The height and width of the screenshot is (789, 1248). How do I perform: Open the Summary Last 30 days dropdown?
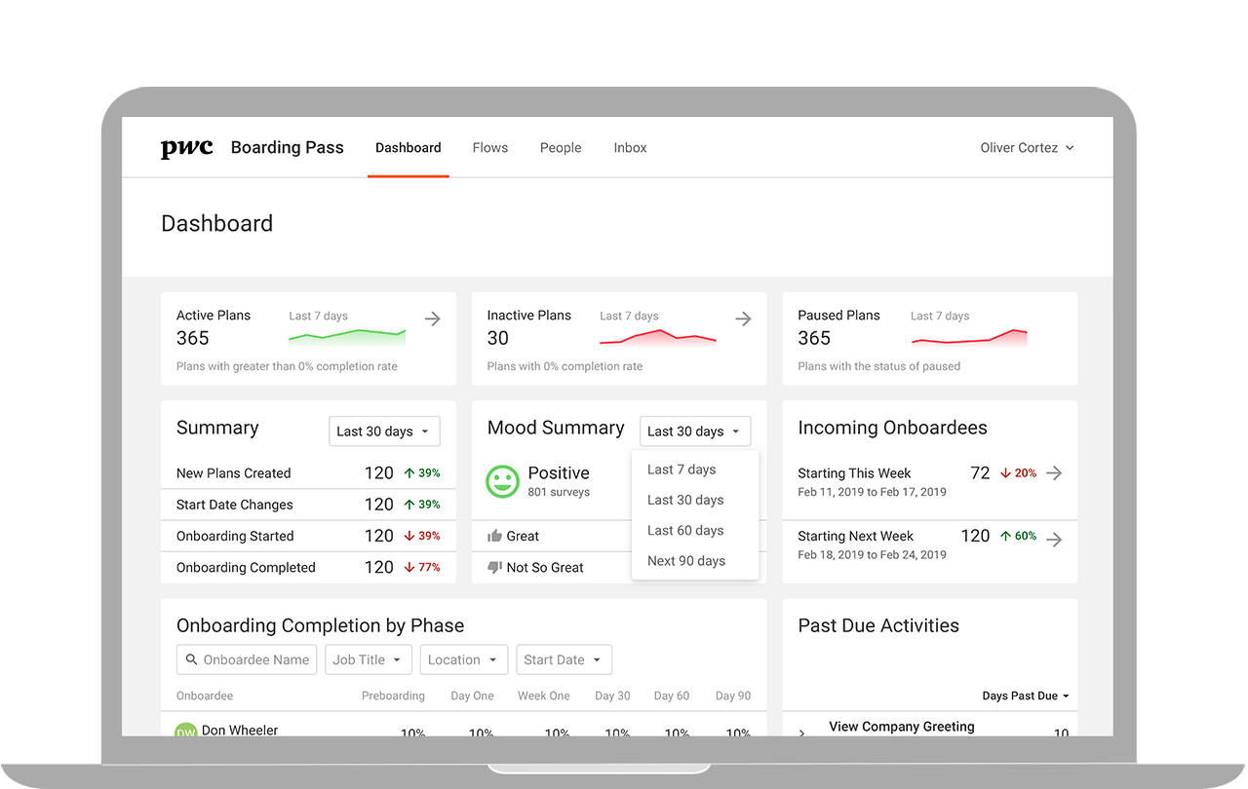(x=384, y=432)
